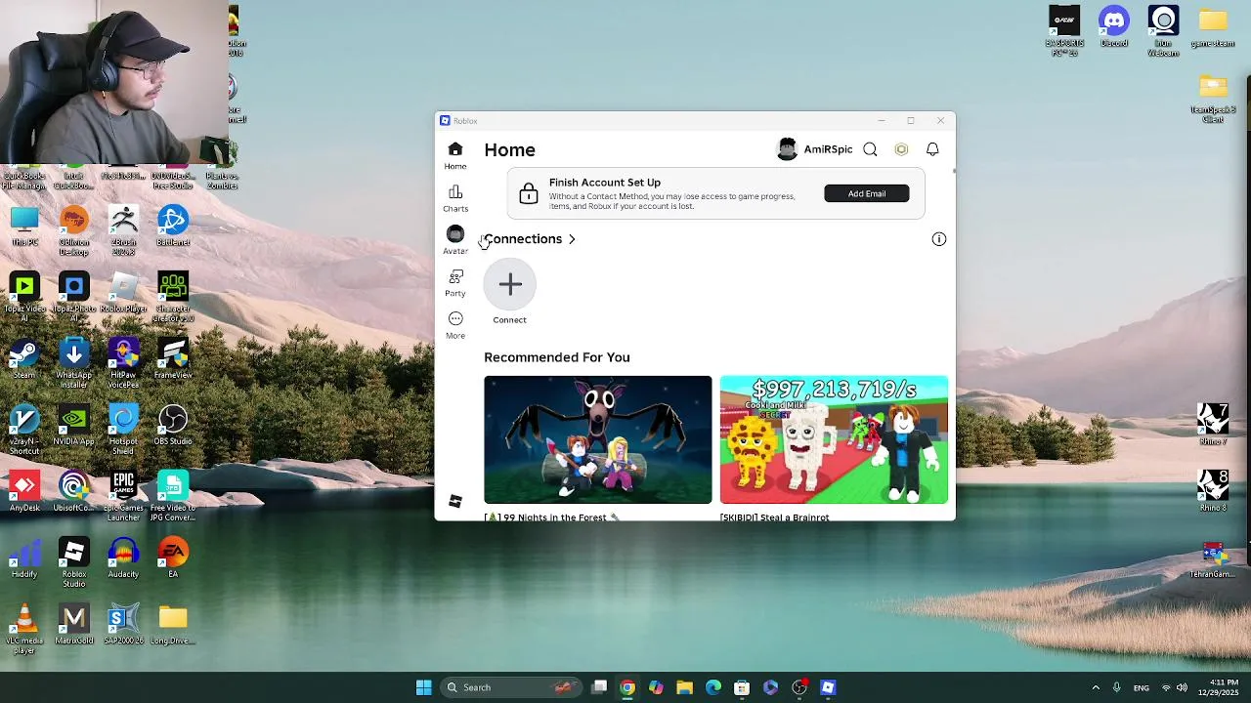
Task: Click the AmiRSpic username
Action: click(828, 149)
